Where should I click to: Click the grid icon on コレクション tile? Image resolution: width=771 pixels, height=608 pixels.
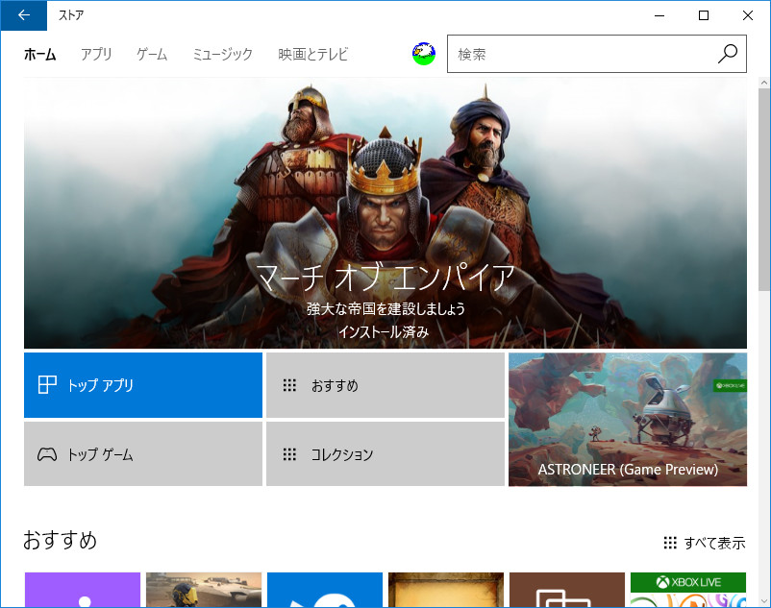point(289,453)
